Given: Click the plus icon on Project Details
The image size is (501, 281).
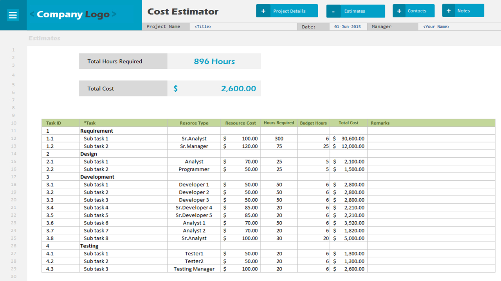Looking at the screenshot, I should pos(263,11).
